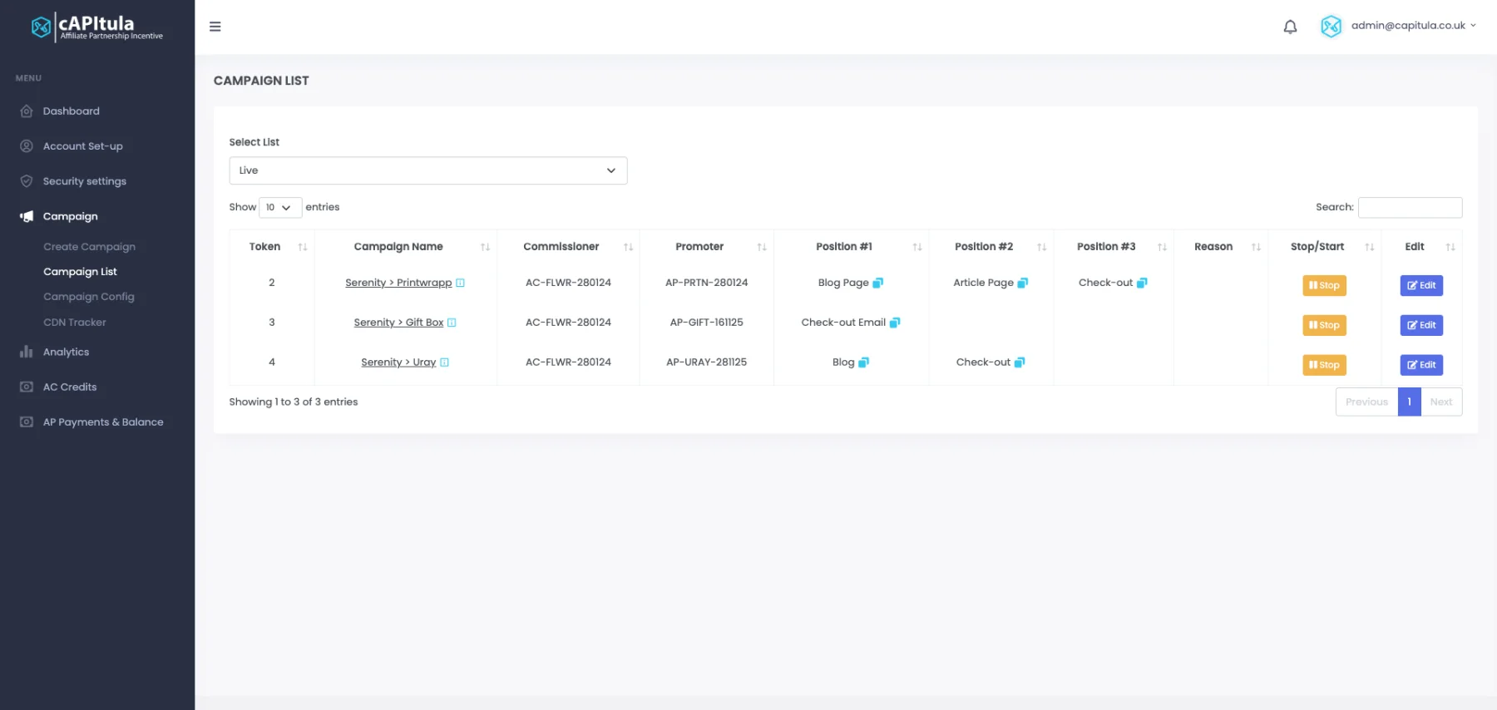Image resolution: width=1497 pixels, height=710 pixels.
Task: Sort by Campaign Name column arrows
Action: 485,247
